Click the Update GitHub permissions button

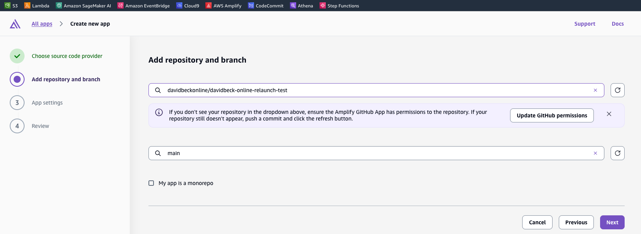click(551, 115)
